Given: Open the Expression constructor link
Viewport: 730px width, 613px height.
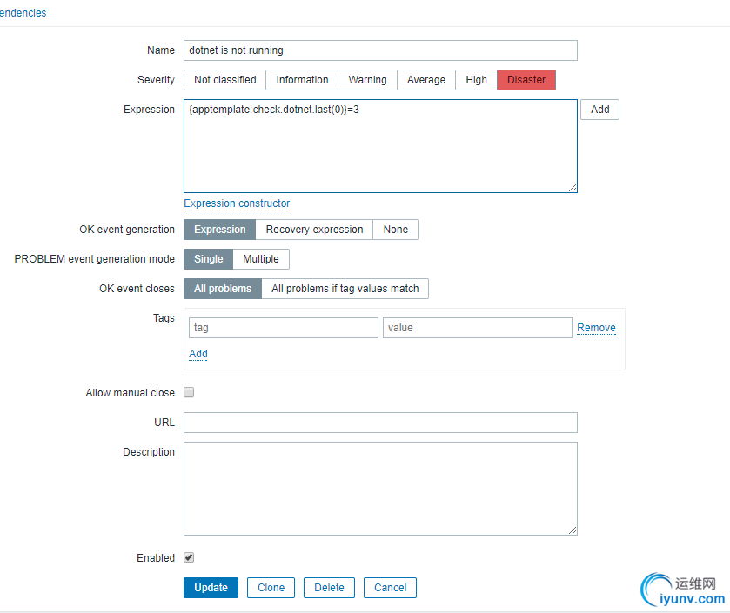Looking at the screenshot, I should pyautogui.click(x=237, y=203).
